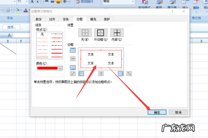Select column F header
The width and height of the screenshot is (208, 138).
pyautogui.click(x=21, y=41)
